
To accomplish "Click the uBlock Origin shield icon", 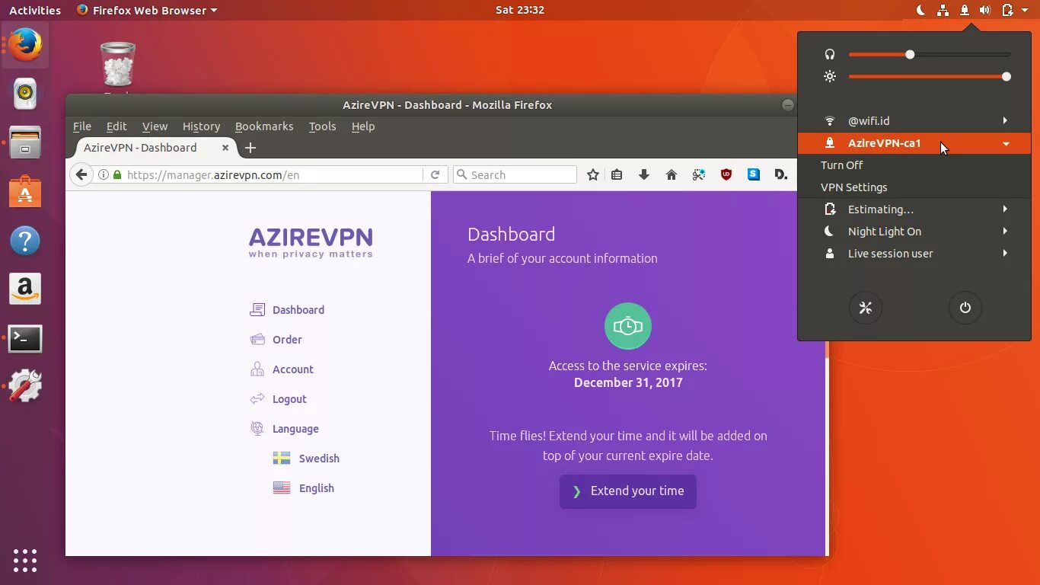I will tap(726, 174).
